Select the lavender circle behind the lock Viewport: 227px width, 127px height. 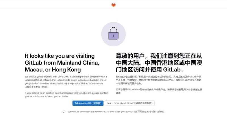point(113,34)
